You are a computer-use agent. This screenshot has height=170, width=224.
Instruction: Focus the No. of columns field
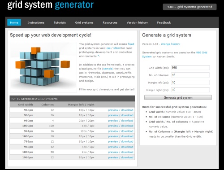(x=190, y=75)
